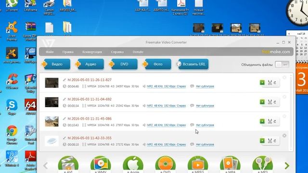Image resolution: width=308 pixels, height=173 pixels.
Task: Open the Donate menu
Action: [x=138, y=52]
